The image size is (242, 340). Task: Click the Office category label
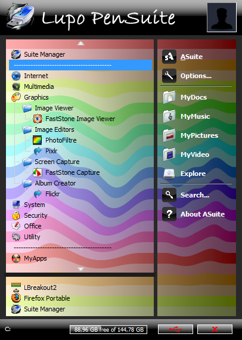(33, 226)
